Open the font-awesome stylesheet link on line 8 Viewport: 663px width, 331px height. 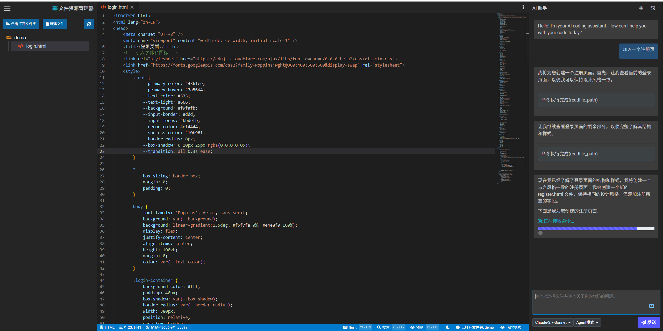point(294,59)
